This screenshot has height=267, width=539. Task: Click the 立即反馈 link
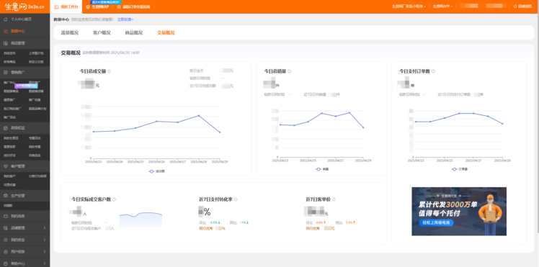click(x=125, y=19)
